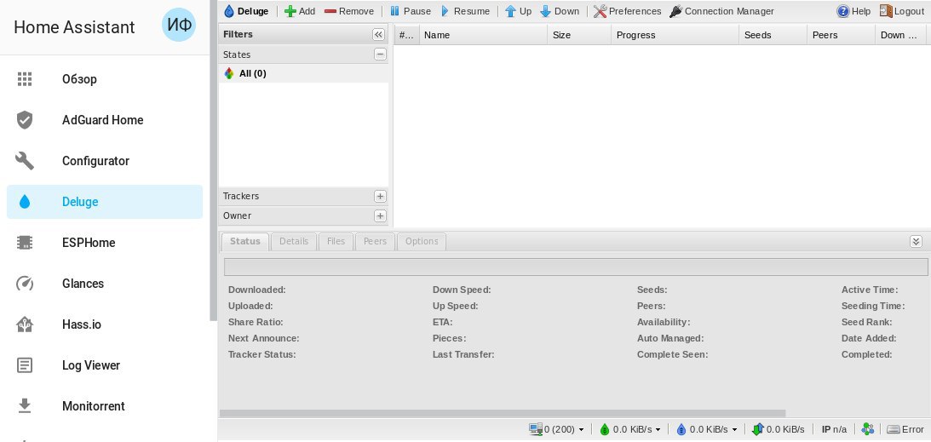
Task: Open Configurator from sidebar
Action: (105, 161)
